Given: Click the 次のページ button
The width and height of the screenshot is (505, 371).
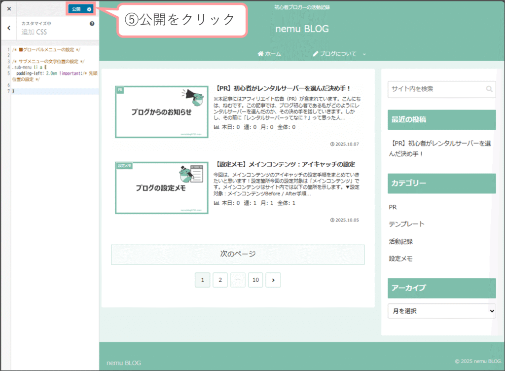Looking at the screenshot, I should (238, 255).
